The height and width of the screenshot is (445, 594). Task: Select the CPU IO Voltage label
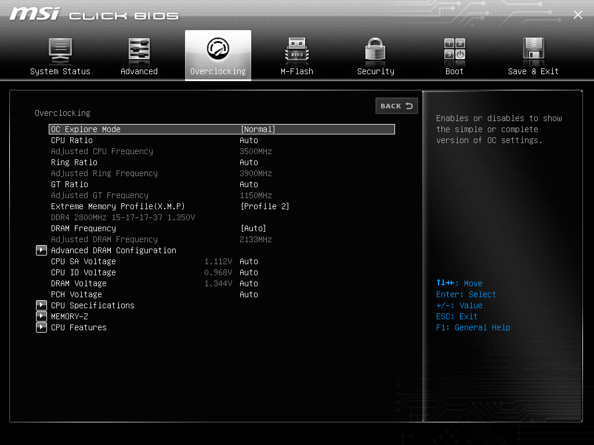coord(84,272)
